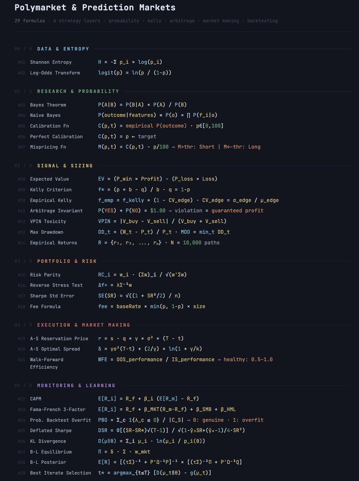The height and width of the screenshot is (481, 359).
Task: Click the "healthy: 0.5–1.0" text
Action: pyautogui.click(x=248, y=360)
